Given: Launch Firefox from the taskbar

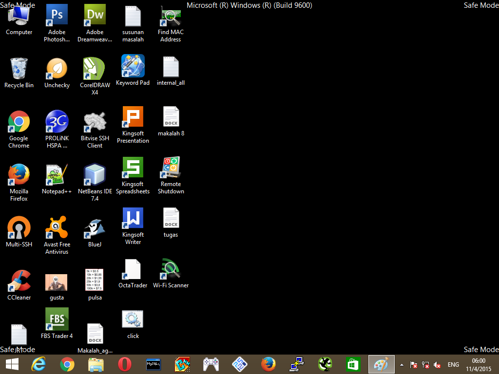Looking at the screenshot, I should click(x=269, y=364).
